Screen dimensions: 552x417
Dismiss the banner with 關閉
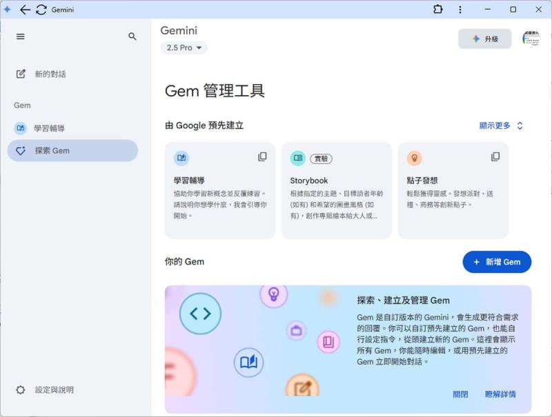point(460,394)
